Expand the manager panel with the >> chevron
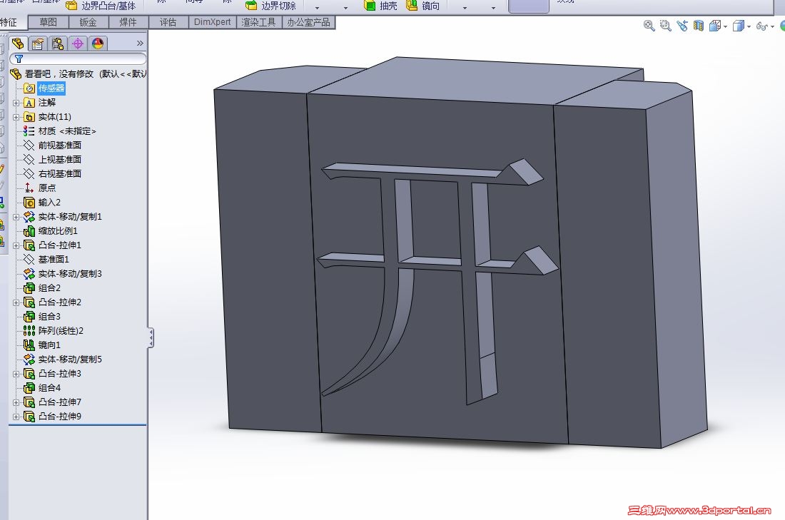 [140, 44]
